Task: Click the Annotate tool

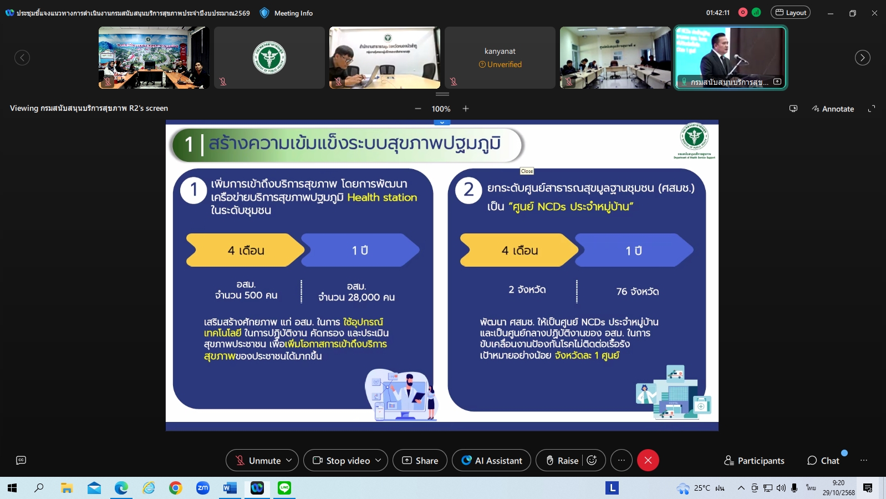Action: [x=833, y=109]
